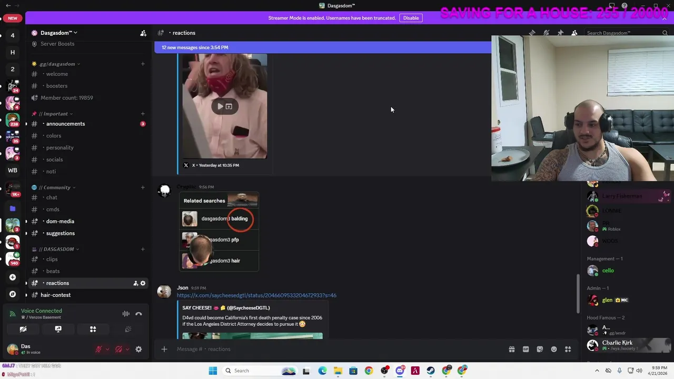Toggle the member list visibility
This screenshot has width=674, height=379.
[574, 33]
